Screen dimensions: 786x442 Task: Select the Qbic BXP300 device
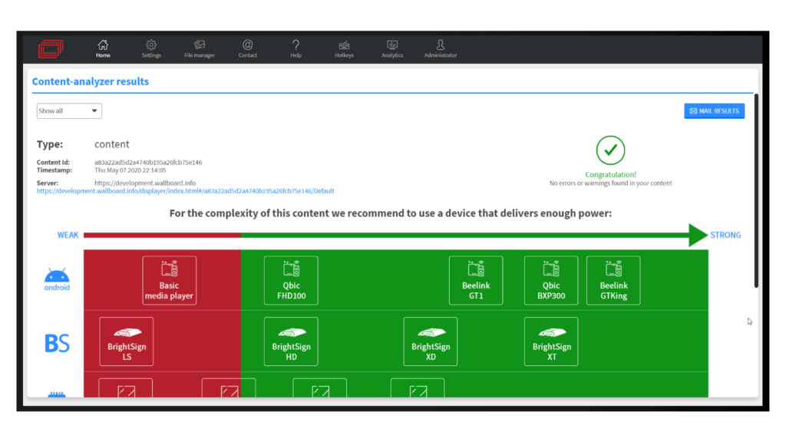tap(551, 280)
